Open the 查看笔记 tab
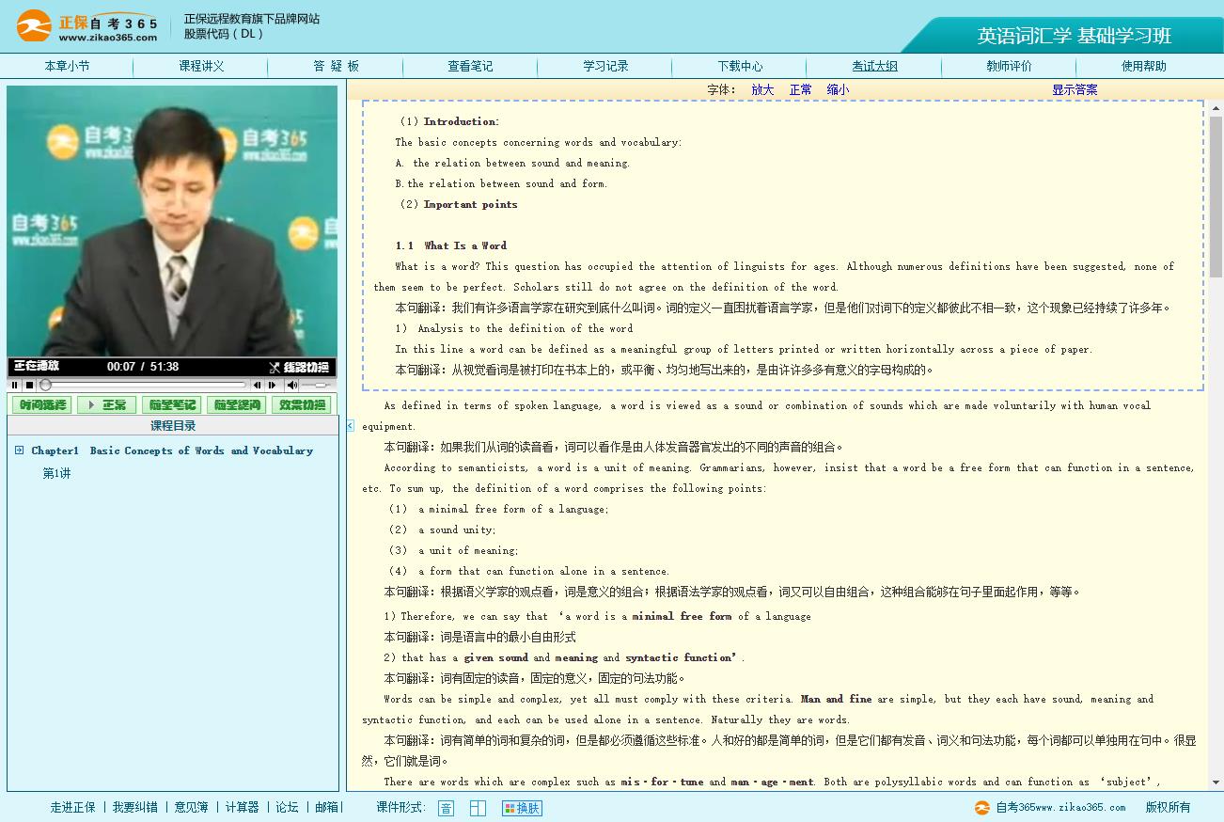The image size is (1224, 822). coord(470,66)
